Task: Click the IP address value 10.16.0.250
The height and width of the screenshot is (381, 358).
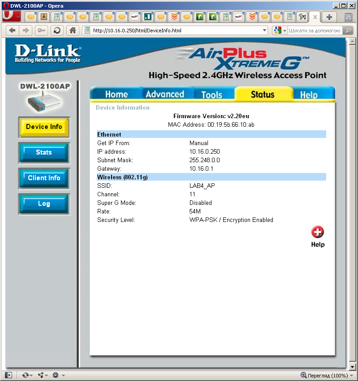Action: pos(204,151)
